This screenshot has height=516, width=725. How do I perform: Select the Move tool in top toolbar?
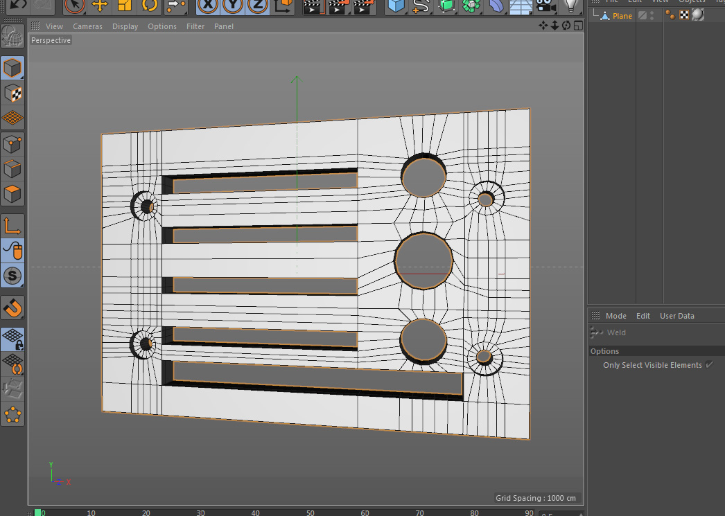(100, 6)
